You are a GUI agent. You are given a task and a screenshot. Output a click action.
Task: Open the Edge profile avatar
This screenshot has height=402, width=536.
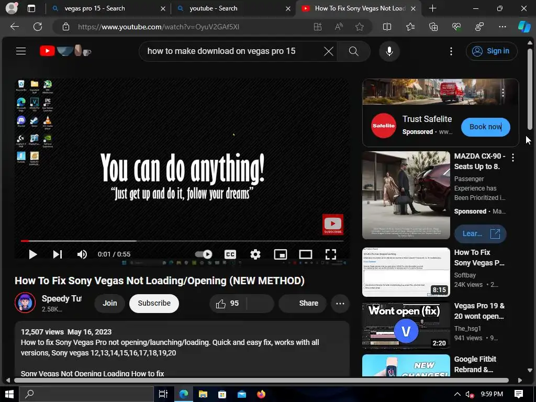pos(12,8)
